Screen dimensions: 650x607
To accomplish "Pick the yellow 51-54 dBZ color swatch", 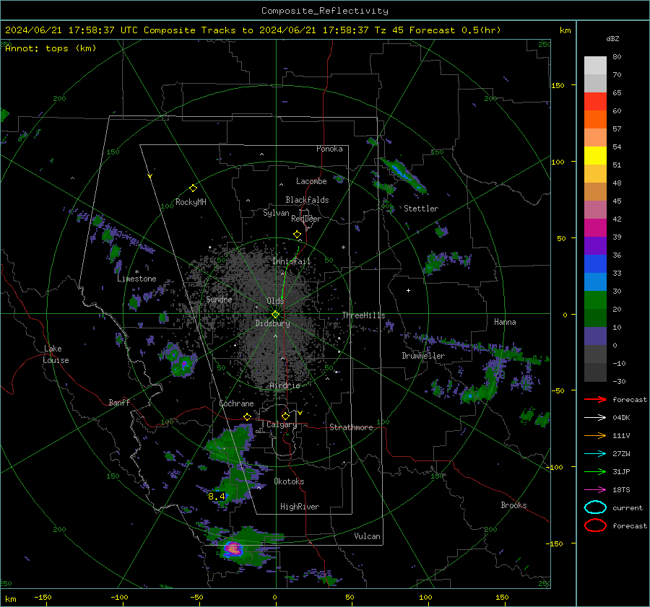I will 595,156.
